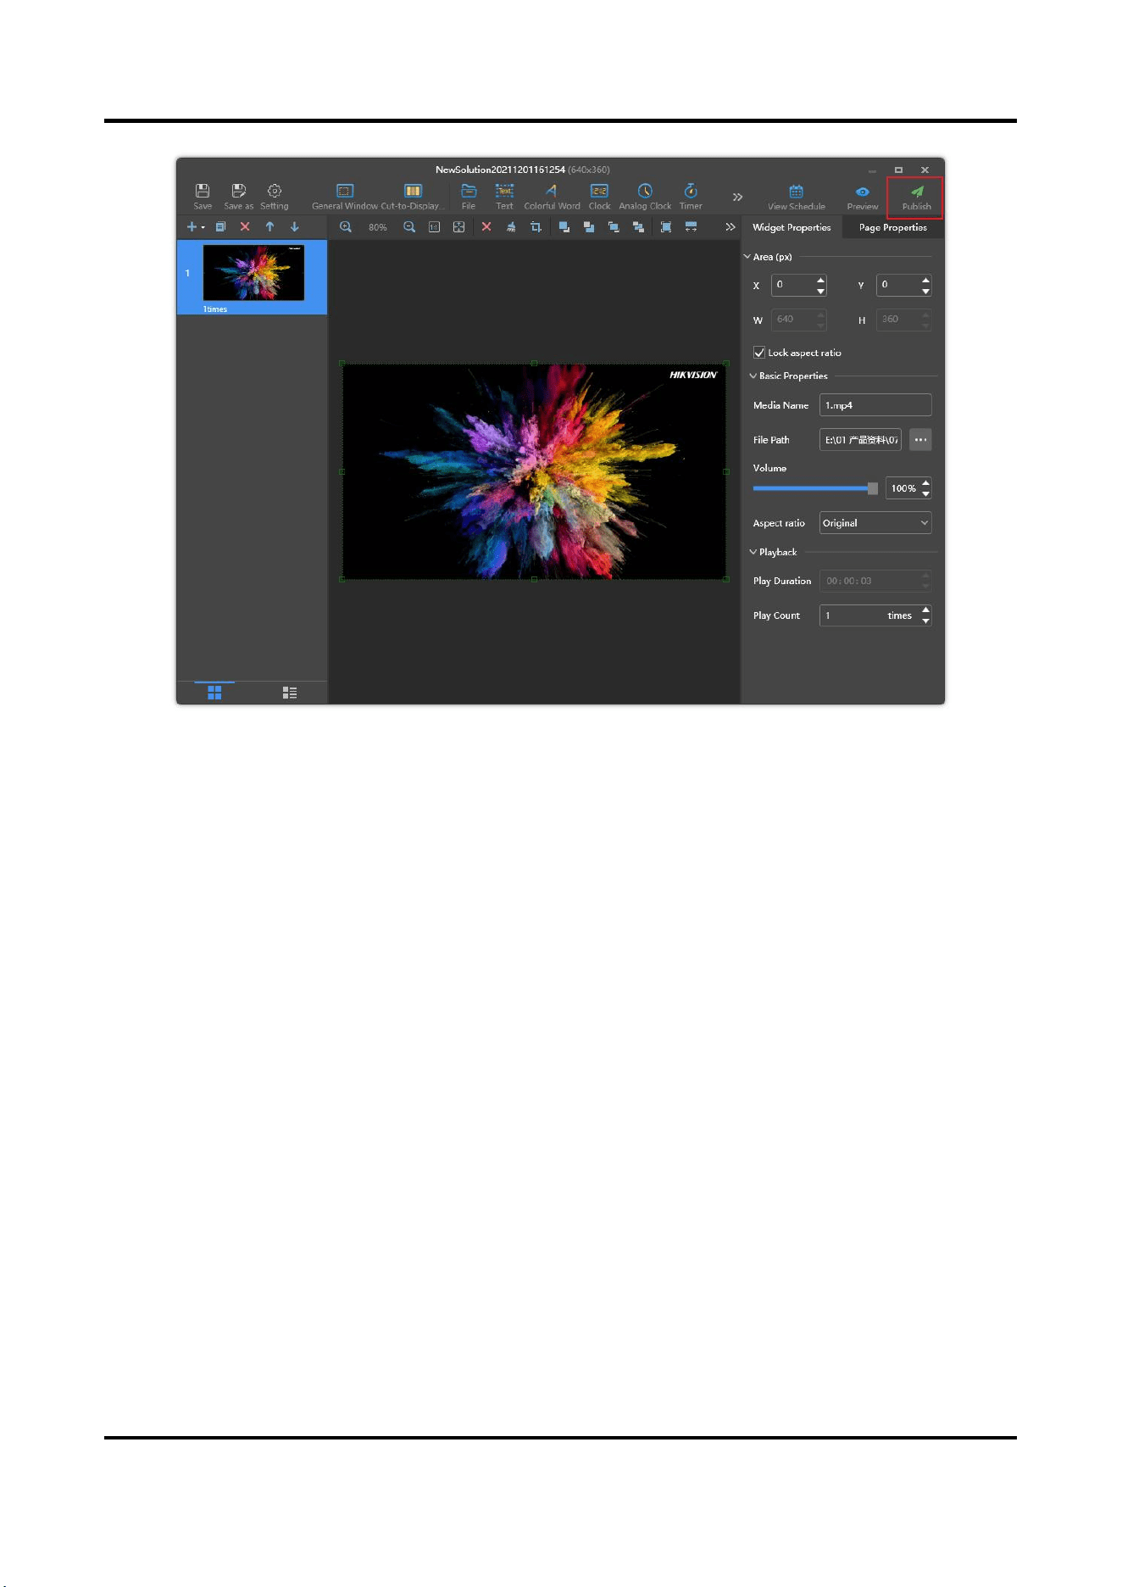This screenshot has width=1122, height=1587.
Task: Decrease the Y position value
Action: (925, 291)
